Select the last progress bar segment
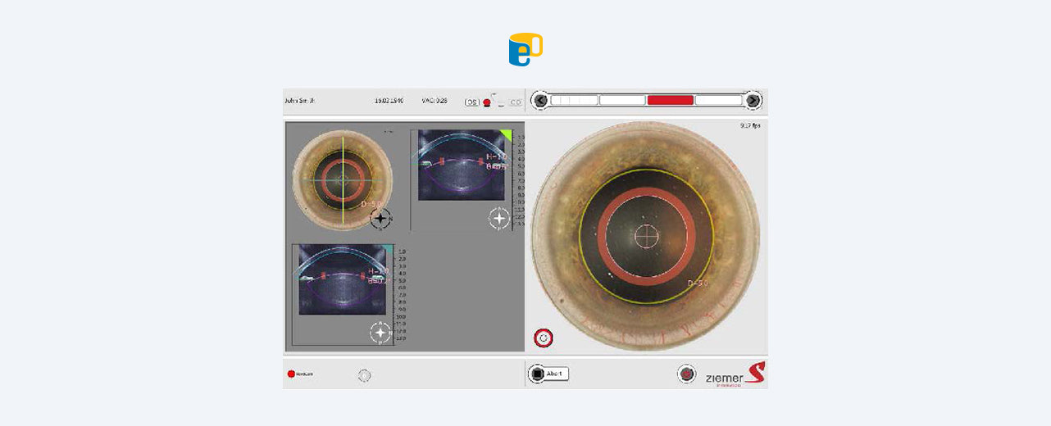This screenshot has height=426, width=1051. (x=718, y=101)
